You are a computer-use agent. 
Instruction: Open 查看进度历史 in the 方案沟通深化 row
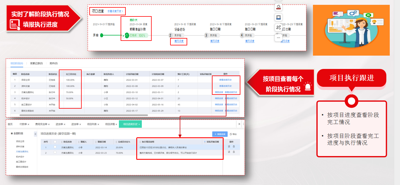point(231,92)
